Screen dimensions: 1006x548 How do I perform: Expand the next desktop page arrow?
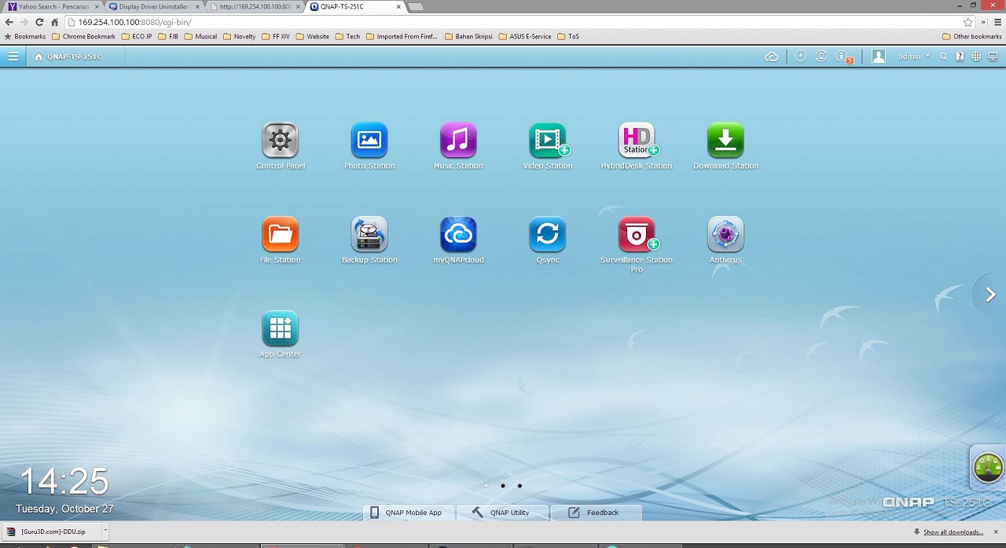pyautogui.click(x=989, y=294)
